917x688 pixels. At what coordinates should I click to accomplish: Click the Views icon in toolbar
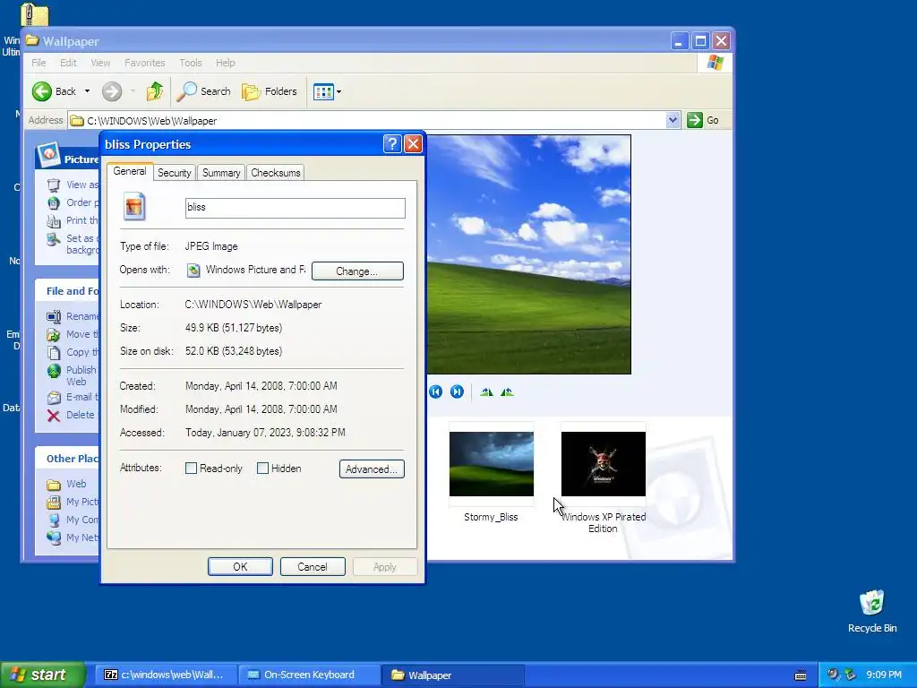coord(322,91)
